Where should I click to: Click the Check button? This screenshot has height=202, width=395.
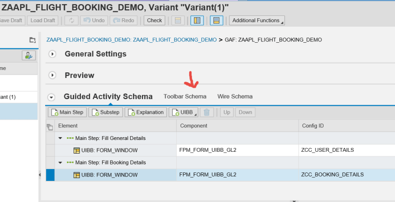[154, 20]
